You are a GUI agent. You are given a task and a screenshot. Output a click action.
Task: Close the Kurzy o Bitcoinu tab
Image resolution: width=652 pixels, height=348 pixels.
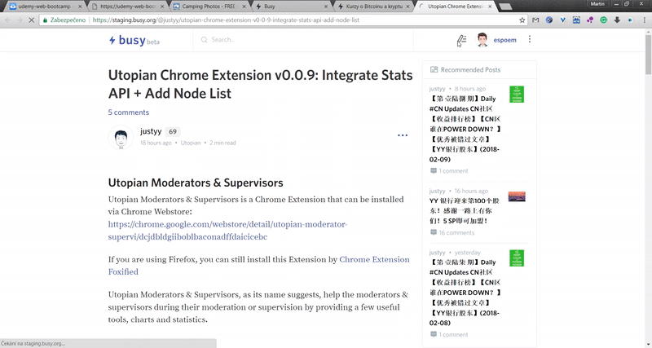click(408, 7)
